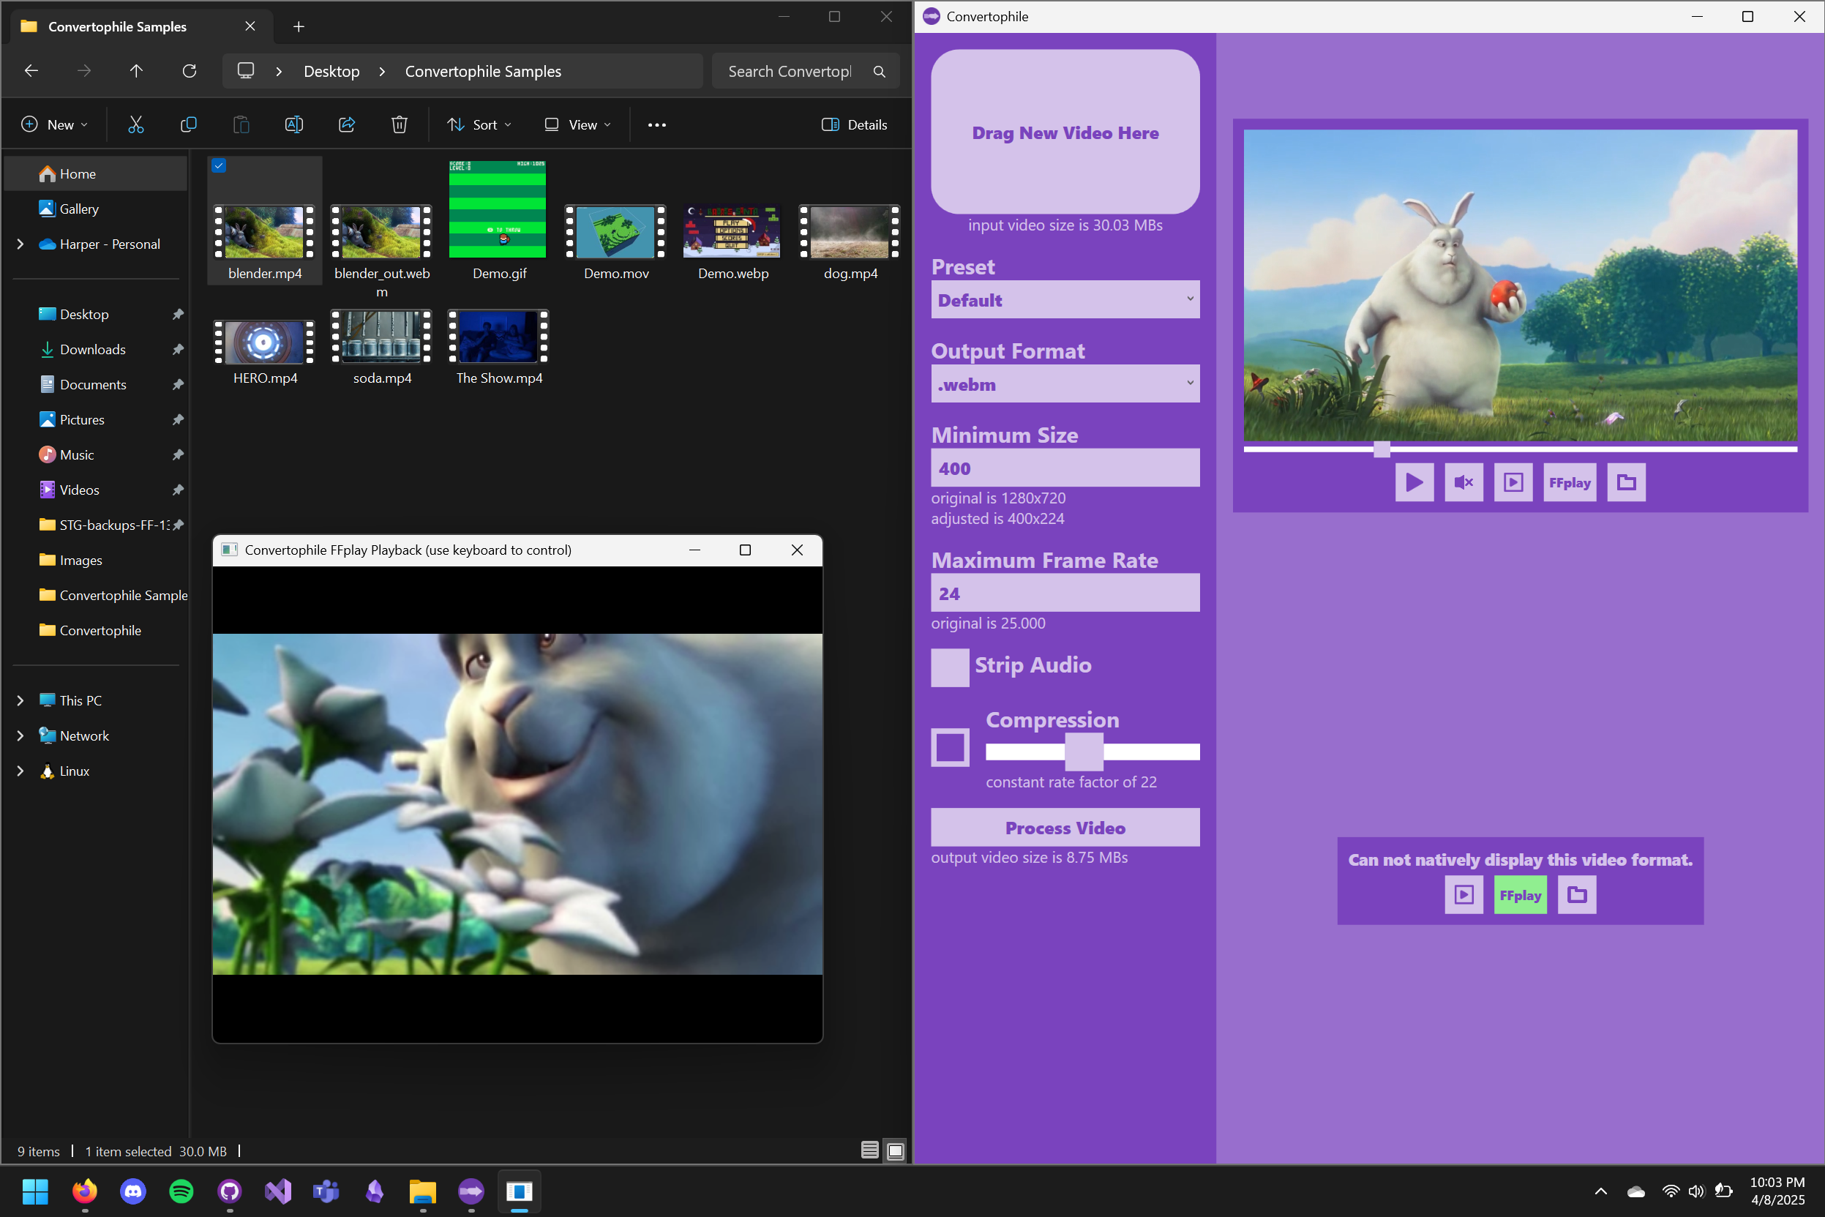The height and width of the screenshot is (1217, 1825).
Task: Expand Harper - Personal in navigation pane
Action: 21,244
